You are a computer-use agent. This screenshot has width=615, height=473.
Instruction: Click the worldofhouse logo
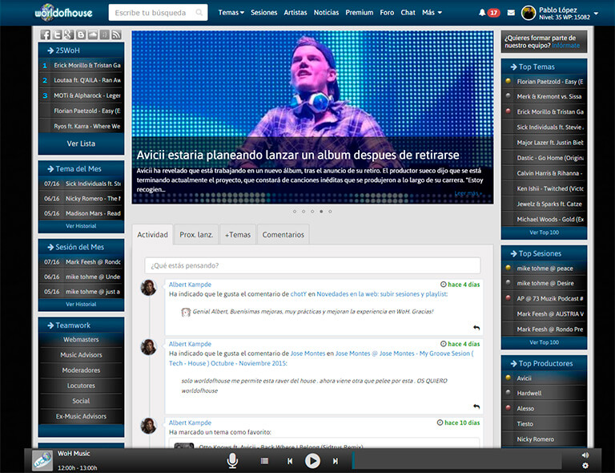click(63, 12)
